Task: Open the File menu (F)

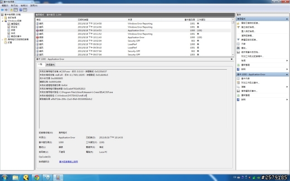Action: click(x=5, y=6)
